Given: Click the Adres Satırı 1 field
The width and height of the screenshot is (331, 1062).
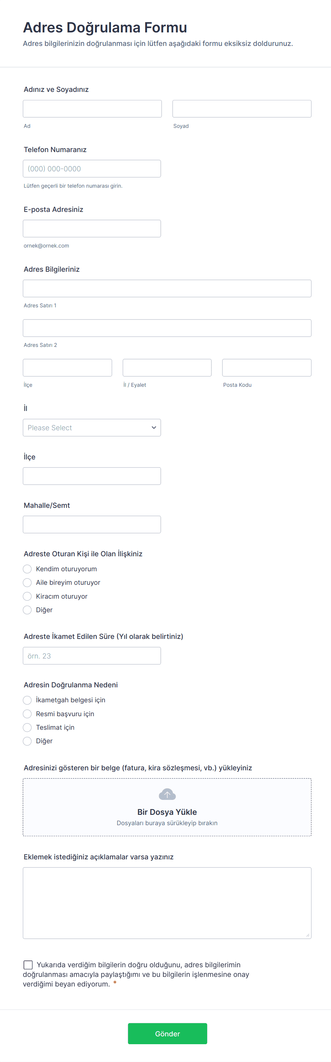Looking at the screenshot, I should click(x=167, y=288).
